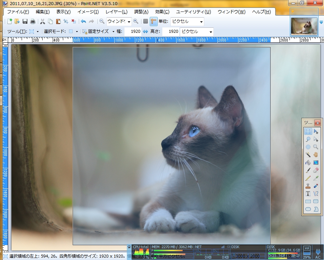This screenshot has height=260, width=324.
Task: Close the floating tools panel
Action: (317, 123)
